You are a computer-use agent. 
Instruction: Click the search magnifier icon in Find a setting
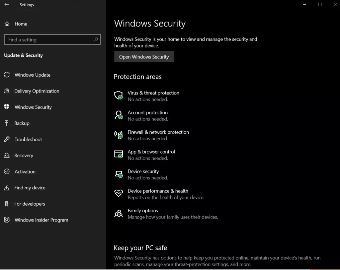(96, 39)
